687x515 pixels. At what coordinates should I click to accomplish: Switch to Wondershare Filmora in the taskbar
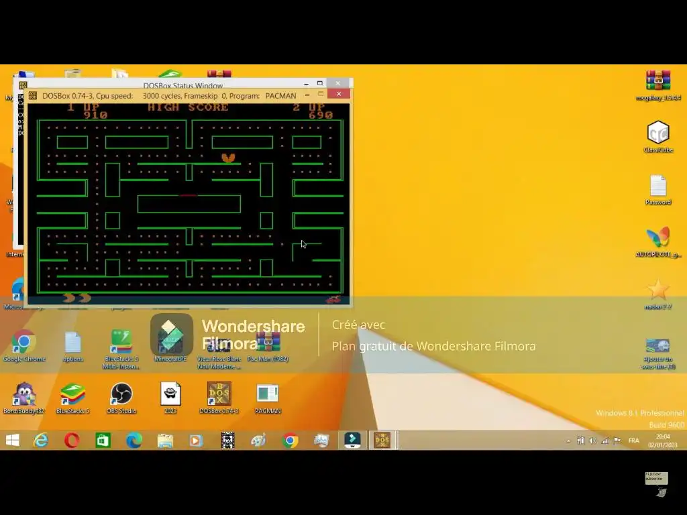click(353, 440)
